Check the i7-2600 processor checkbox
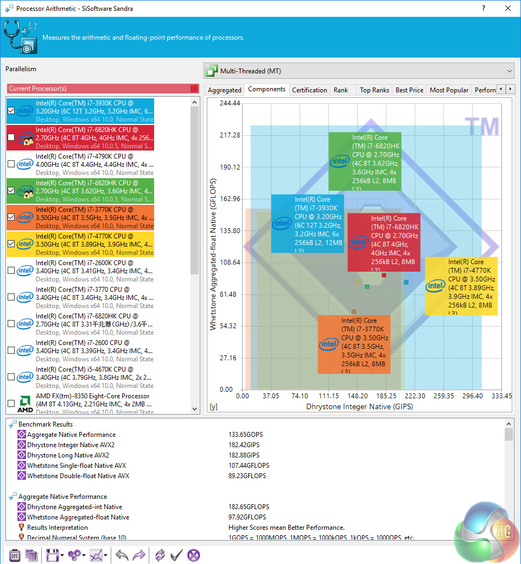This screenshot has width=521, height=564. 11,350
